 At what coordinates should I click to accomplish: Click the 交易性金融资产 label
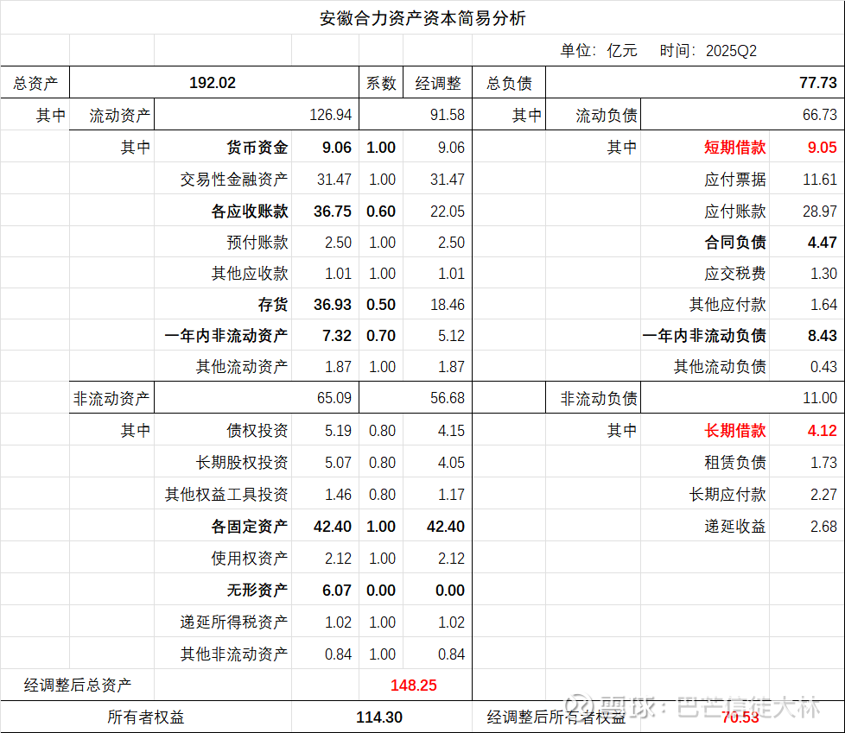coord(234,179)
